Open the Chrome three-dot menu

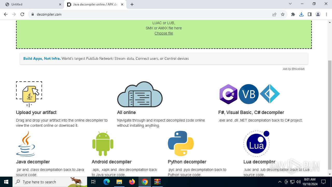(326, 14)
